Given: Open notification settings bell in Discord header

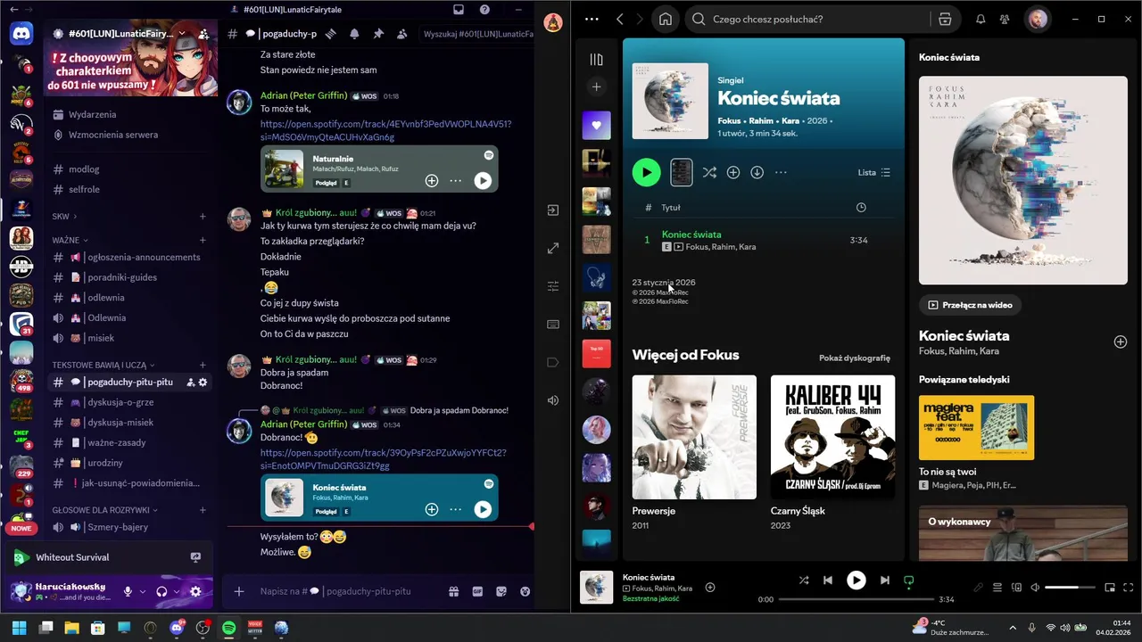Looking at the screenshot, I should (354, 34).
